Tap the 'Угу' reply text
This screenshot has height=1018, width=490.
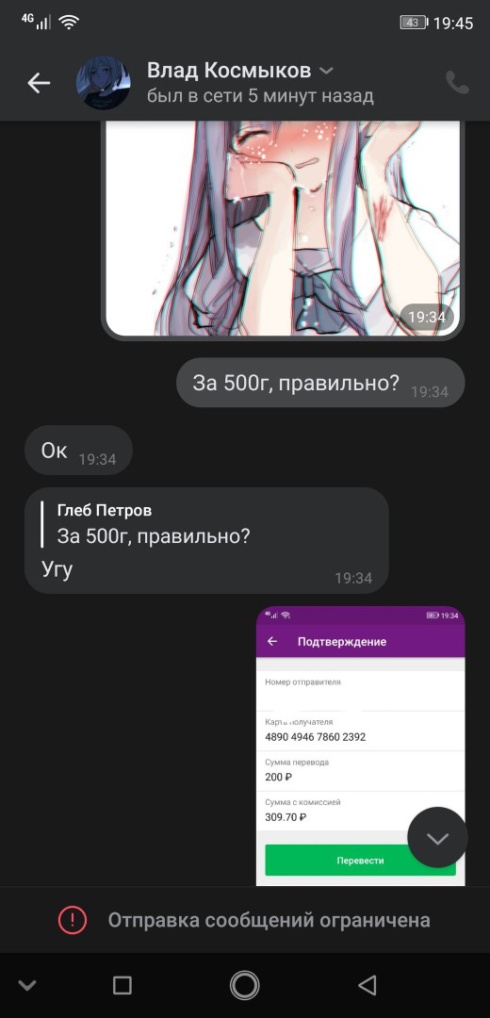[x=57, y=569]
